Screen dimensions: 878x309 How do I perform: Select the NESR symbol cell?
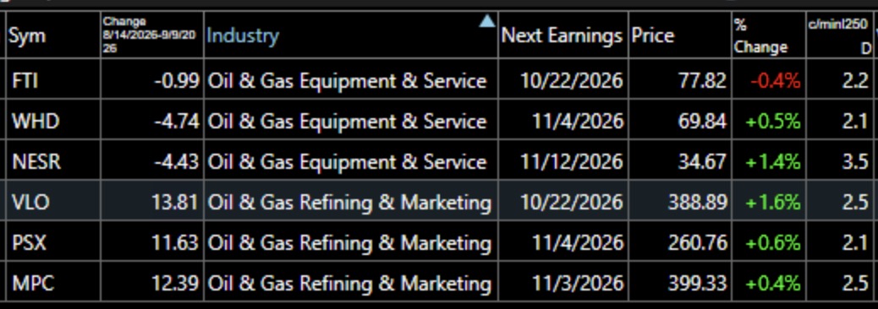tap(54, 162)
